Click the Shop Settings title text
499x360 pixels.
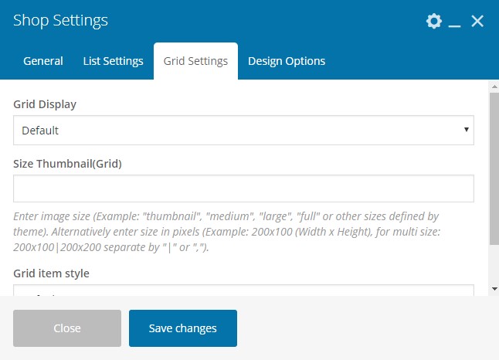(61, 21)
